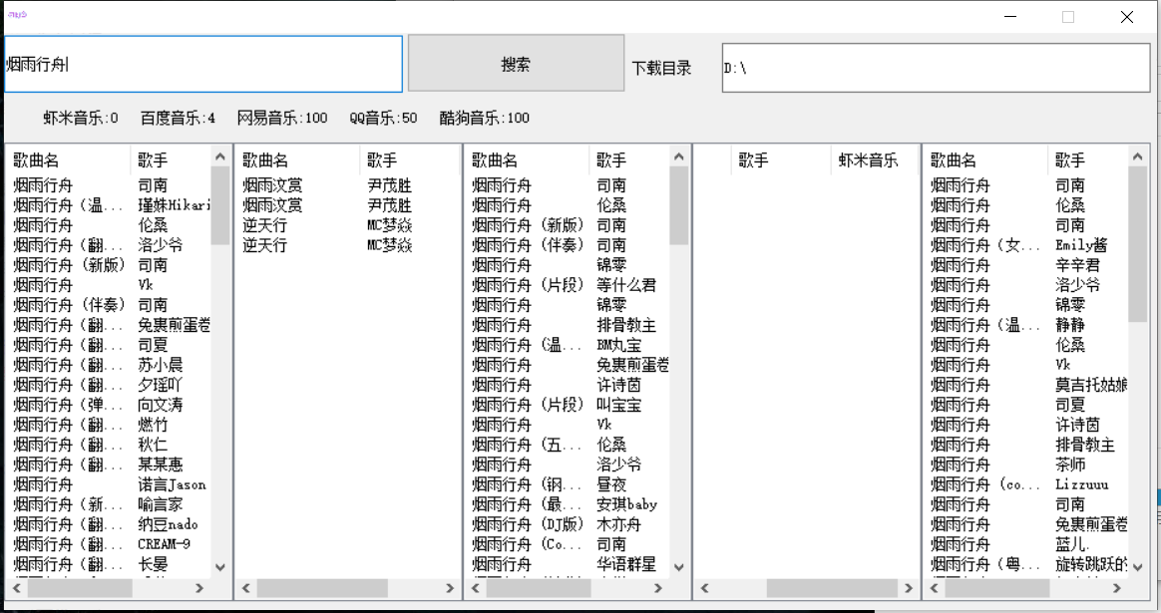Click the 搜索 search button
This screenshot has height=613, width=1161.
516,64
